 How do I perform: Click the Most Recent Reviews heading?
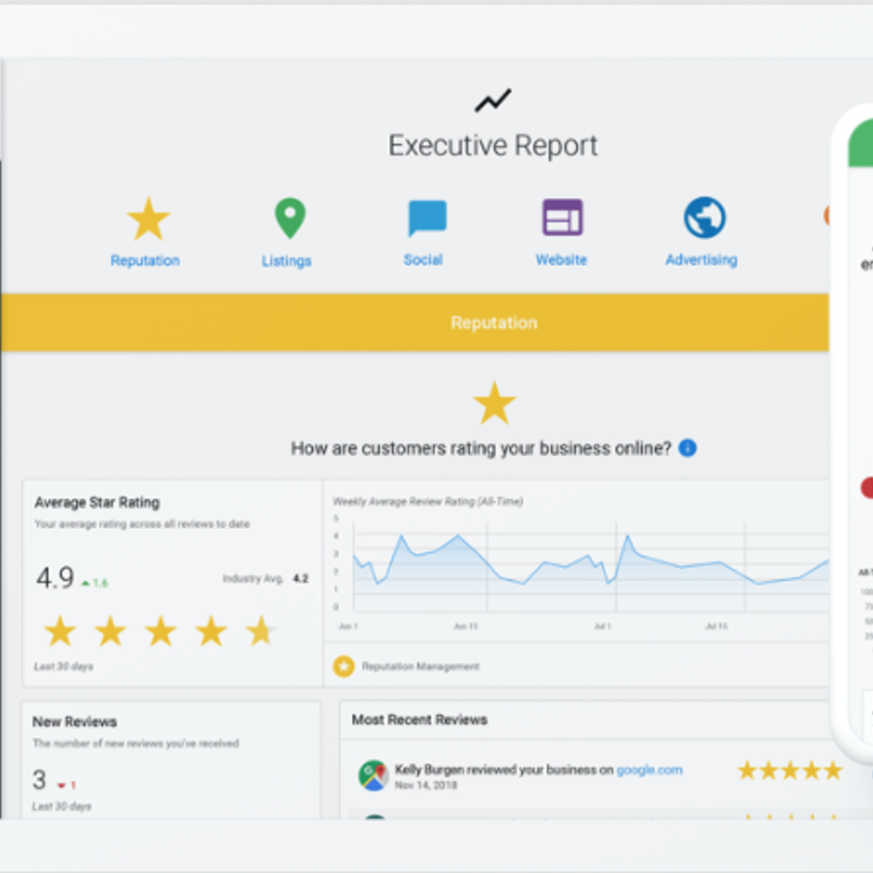[419, 719]
